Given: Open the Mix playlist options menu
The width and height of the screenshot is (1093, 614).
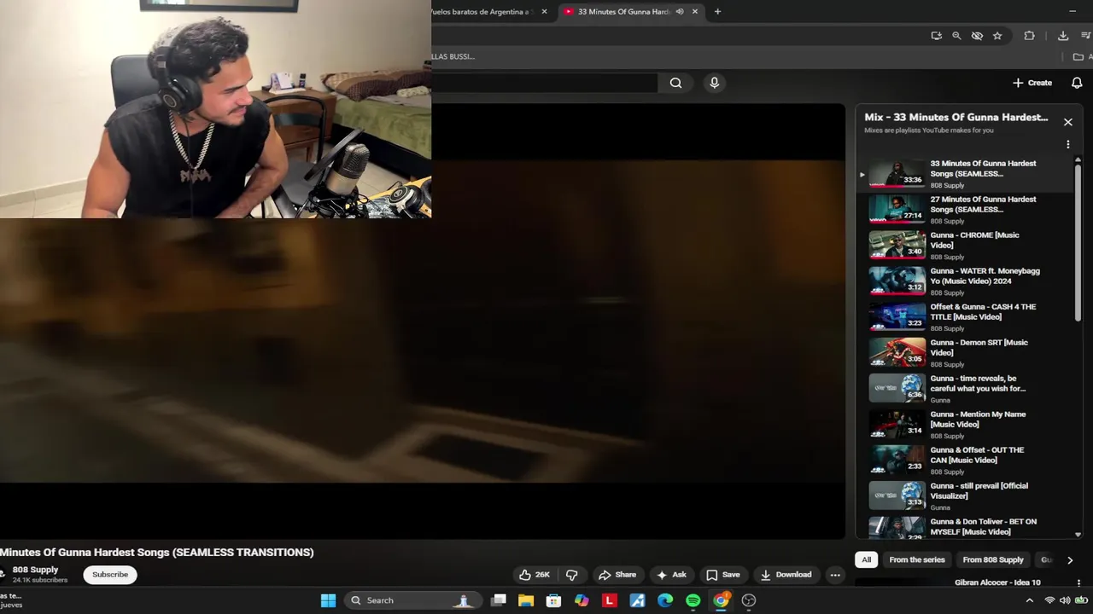Looking at the screenshot, I should pos(1067,145).
